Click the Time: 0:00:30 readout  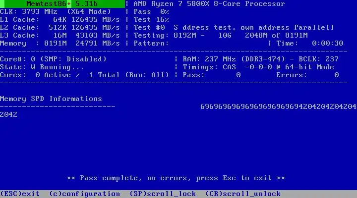pos(309,43)
